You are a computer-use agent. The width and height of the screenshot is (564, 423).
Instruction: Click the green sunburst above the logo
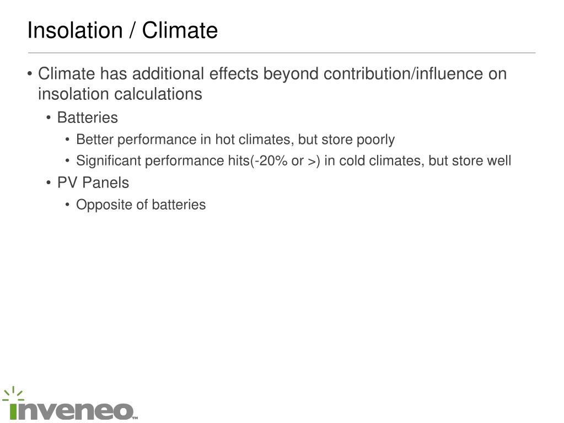[13, 394]
